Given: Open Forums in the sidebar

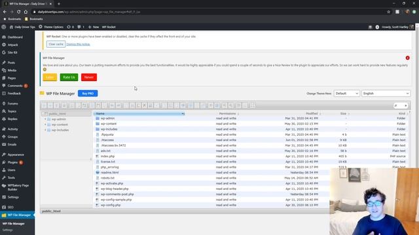Looking at the screenshot, I should click(12, 103).
